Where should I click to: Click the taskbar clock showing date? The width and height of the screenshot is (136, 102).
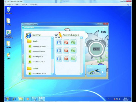pyautogui.click(x=126, y=99)
